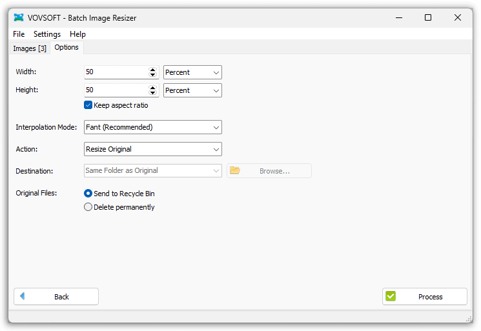The height and width of the screenshot is (331, 481).
Task: Increase Height with the up spinner arrow
Action: (x=152, y=88)
